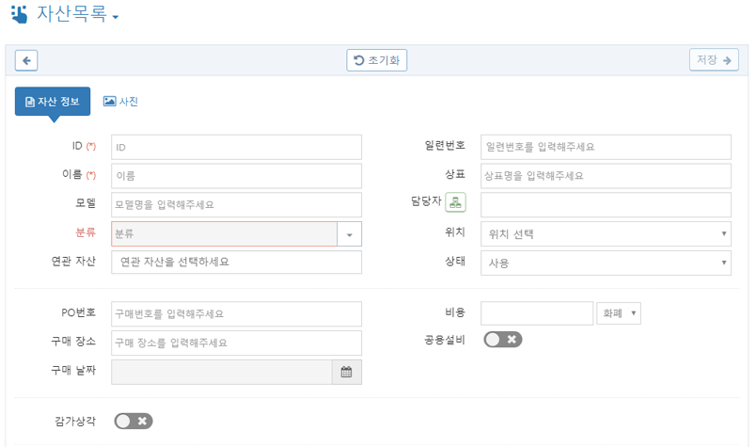
Task: Select the 자산 정보 tab
Action: [53, 102]
